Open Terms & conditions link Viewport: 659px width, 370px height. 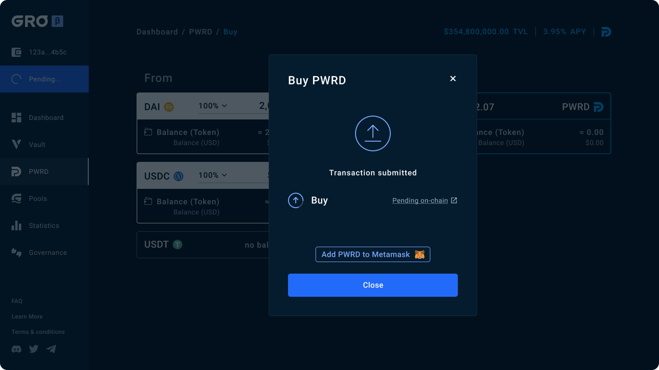[38, 332]
